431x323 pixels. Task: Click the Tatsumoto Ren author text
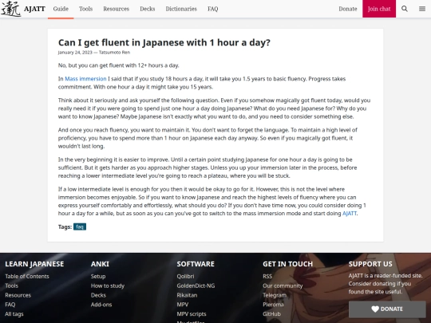114,52
